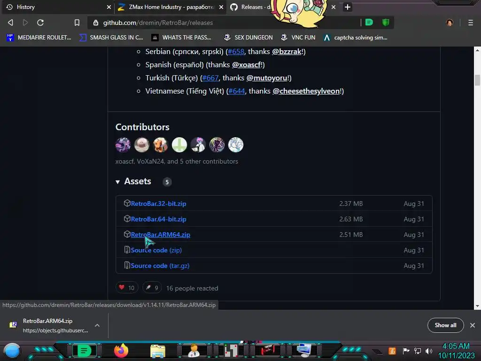Open the computer keyboard taskbar icon
This screenshot has width=481, height=361.
(304, 351)
